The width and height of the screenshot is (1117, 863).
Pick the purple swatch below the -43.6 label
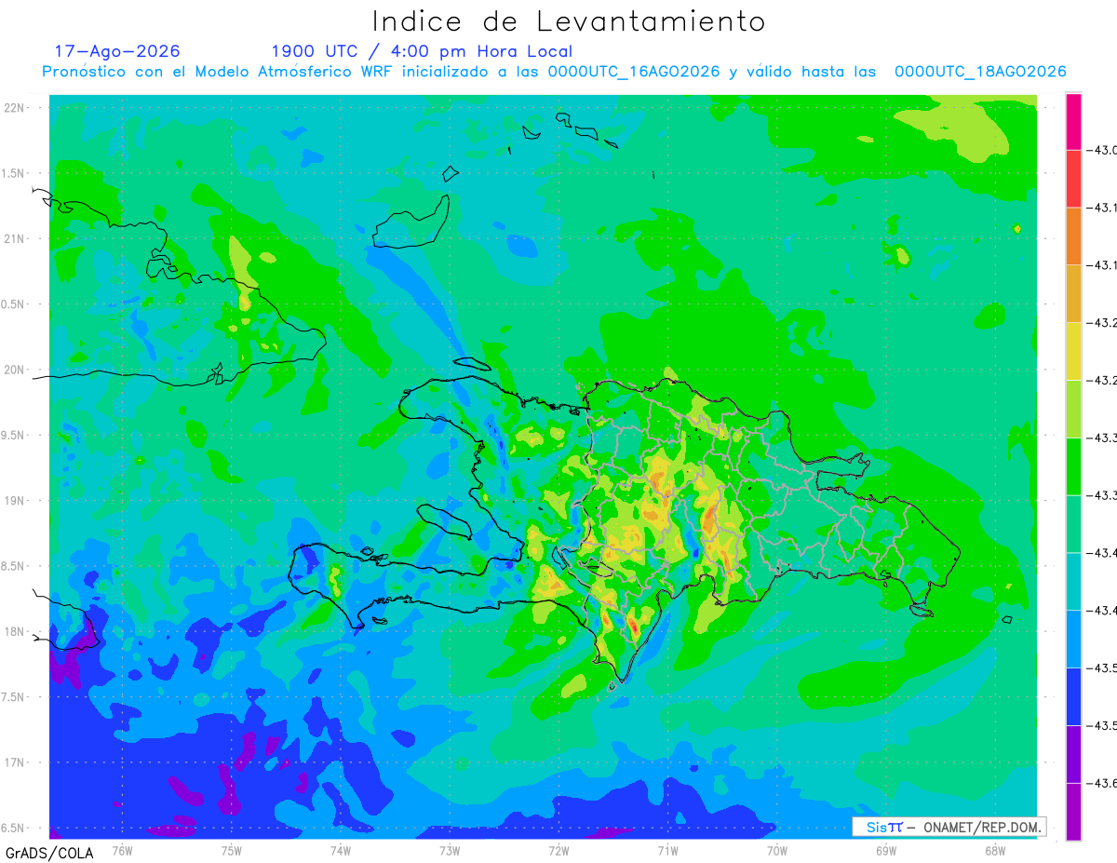[1073, 812]
